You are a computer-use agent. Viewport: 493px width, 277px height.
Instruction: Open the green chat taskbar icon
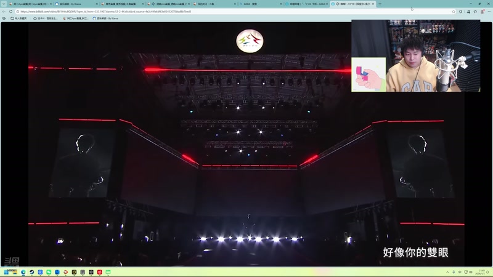pyautogui.click(x=108, y=272)
